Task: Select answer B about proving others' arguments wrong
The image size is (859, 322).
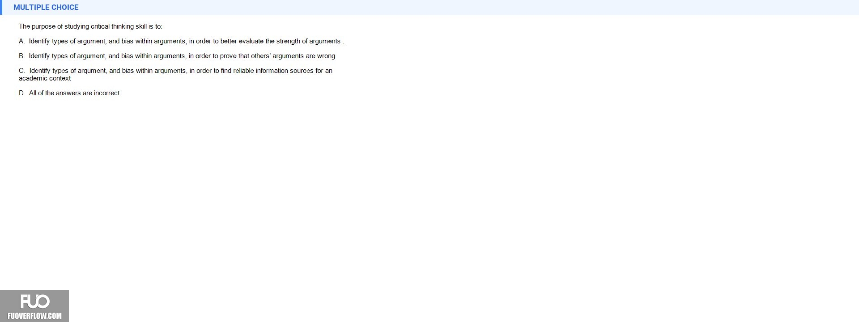Action: (177, 56)
